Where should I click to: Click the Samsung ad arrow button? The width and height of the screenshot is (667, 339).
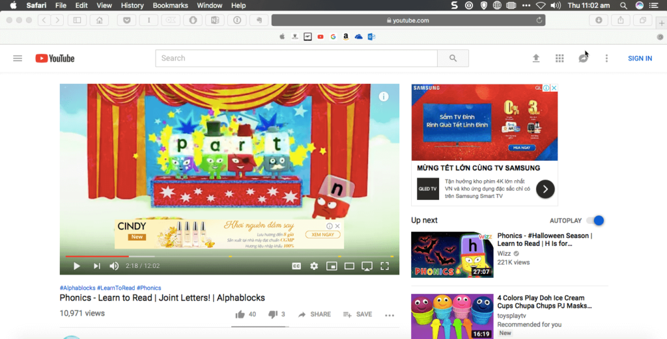coord(545,189)
